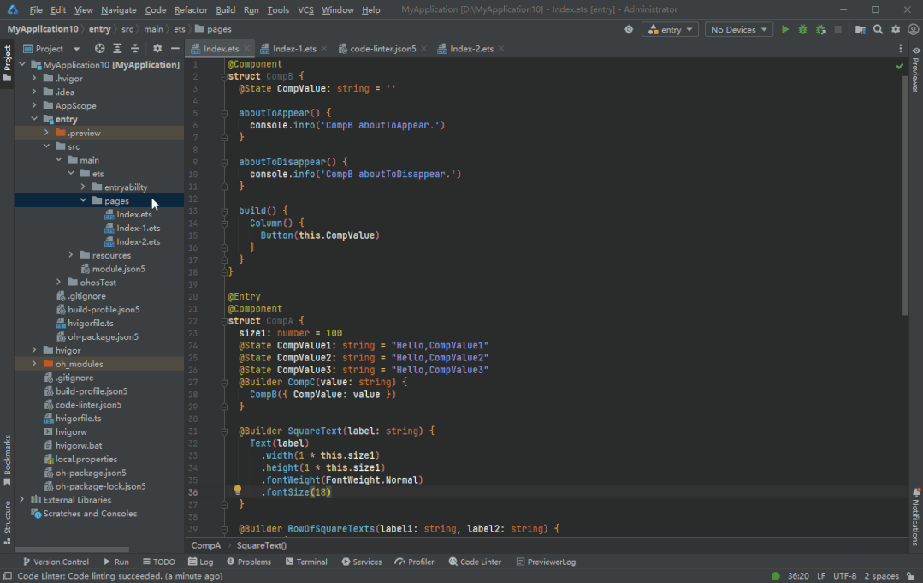
Task: Open the Bookmarks tool window
Action: [x=7, y=460]
